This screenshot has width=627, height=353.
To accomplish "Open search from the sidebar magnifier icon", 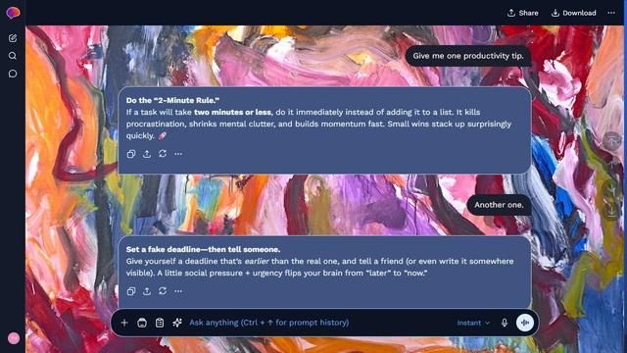I will [13, 56].
